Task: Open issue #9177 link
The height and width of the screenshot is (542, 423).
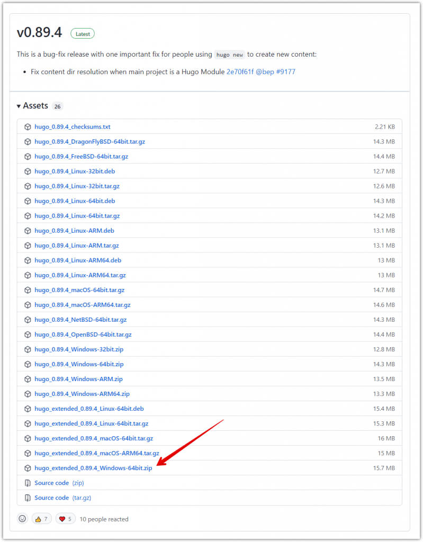Action: point(286,72)
